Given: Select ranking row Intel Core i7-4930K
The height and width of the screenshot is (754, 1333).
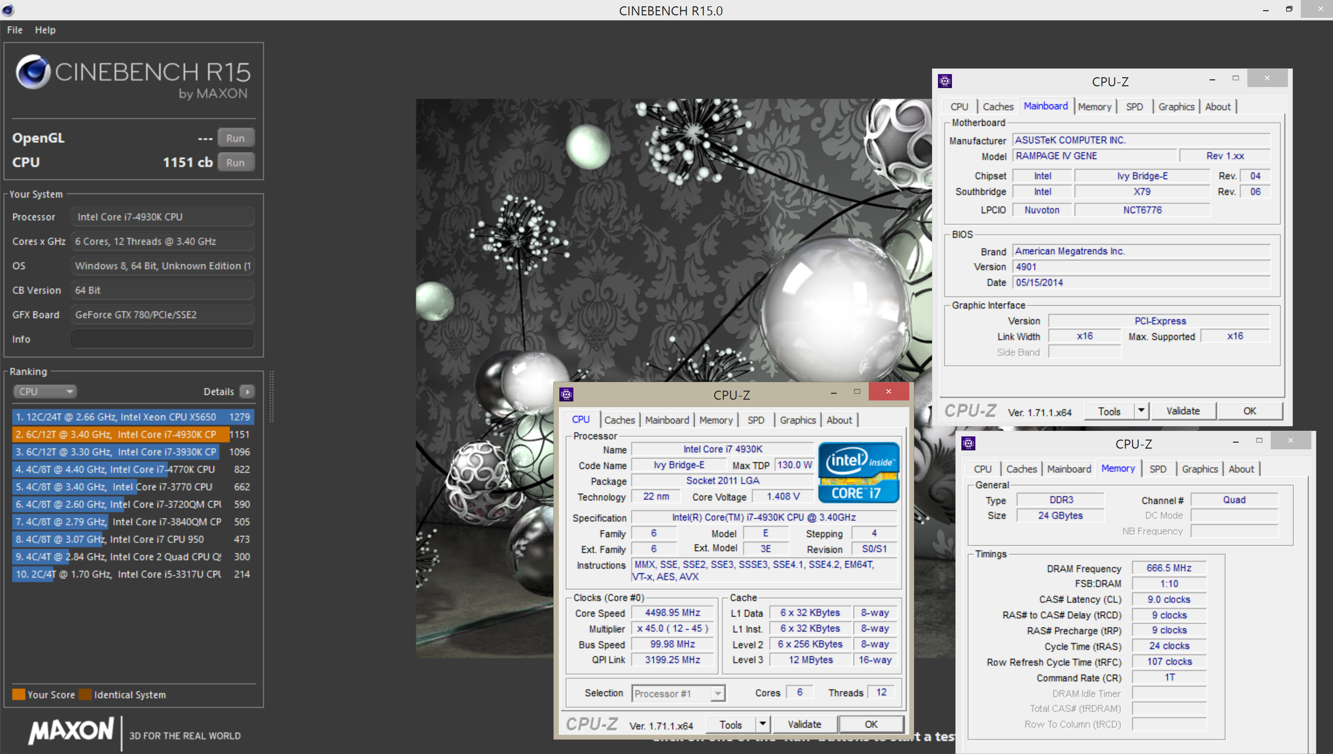Looking at the screenshot, I should 132,435.
